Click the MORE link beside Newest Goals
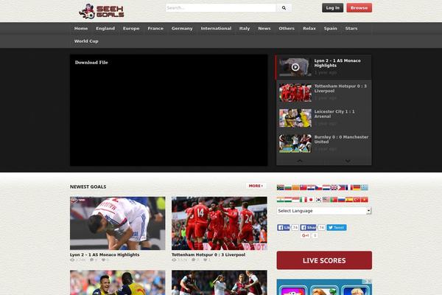The height and width of the screenshot is (295, 442). click(256, 186)
